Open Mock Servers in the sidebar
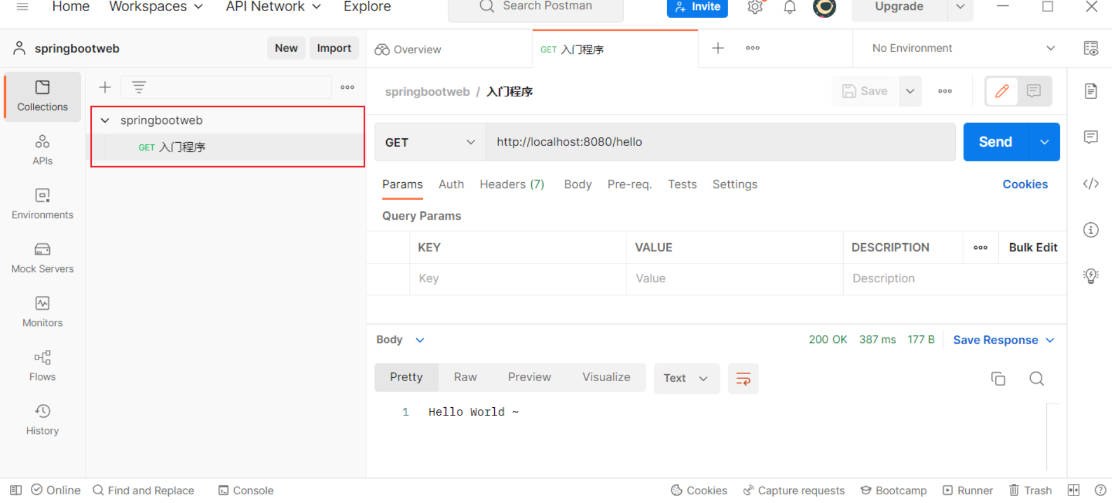This screenshot has height=503, width=1112. (x=42, y=258)
